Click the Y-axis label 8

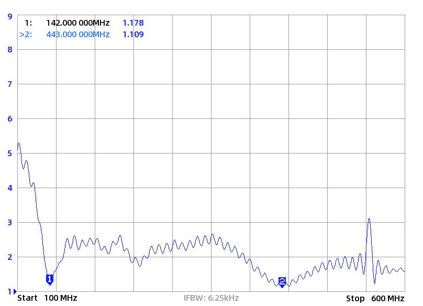[x=10, y=50]
